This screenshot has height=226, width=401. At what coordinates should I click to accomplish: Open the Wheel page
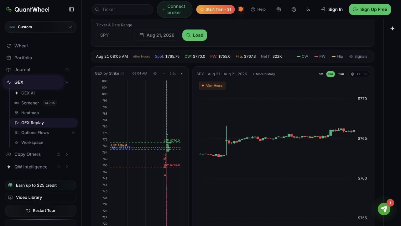click(x=21, y=46)
